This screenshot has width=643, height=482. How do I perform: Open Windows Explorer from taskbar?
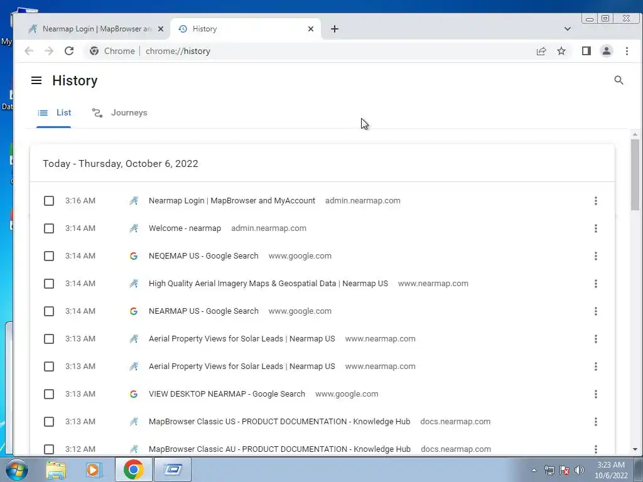(x=56, y=469)
